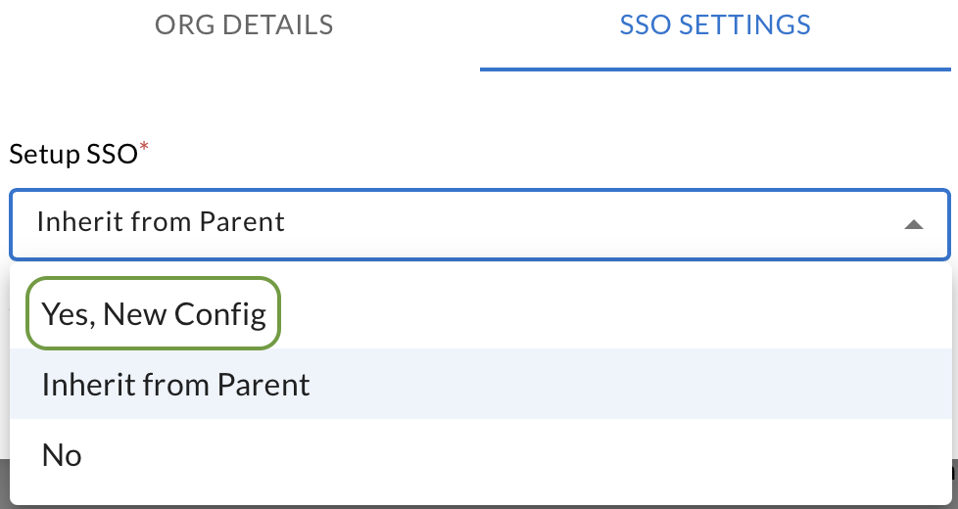Open the SSO SETTINGS tab
Screen dimensions: 958x509
tap(715, 25)
